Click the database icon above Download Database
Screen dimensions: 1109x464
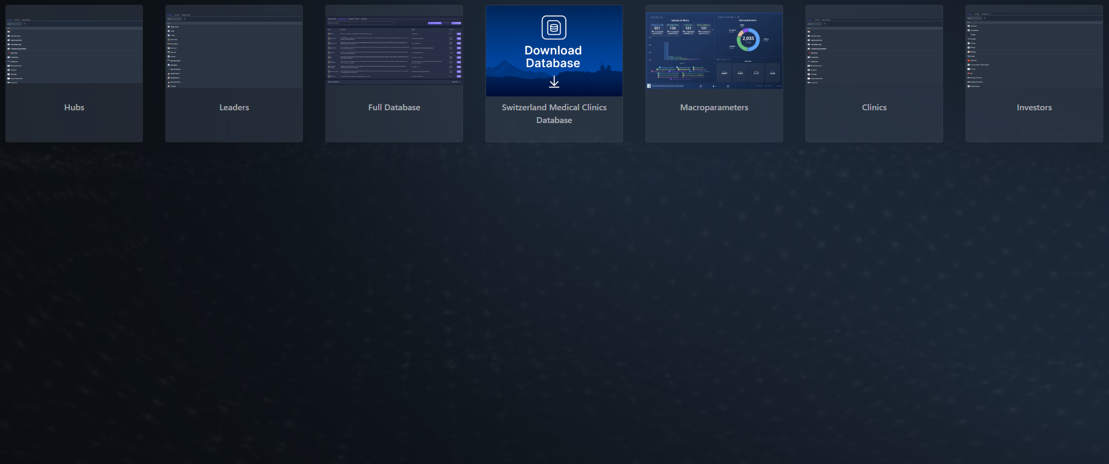[554, 27]
